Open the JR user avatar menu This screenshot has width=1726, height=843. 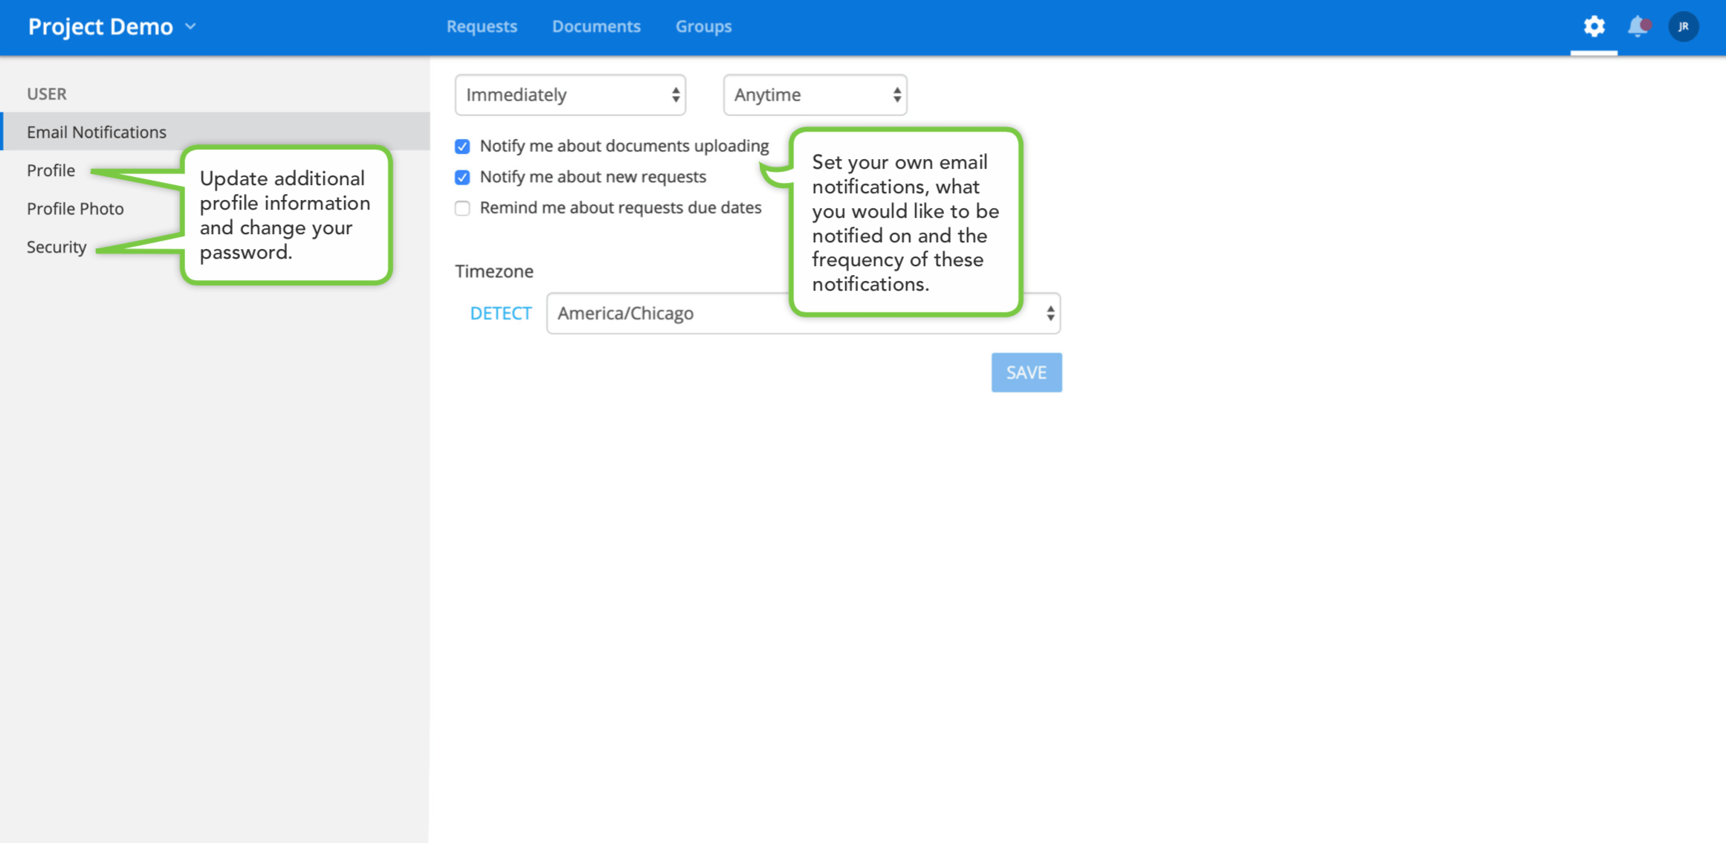(x=1683, y=27)
